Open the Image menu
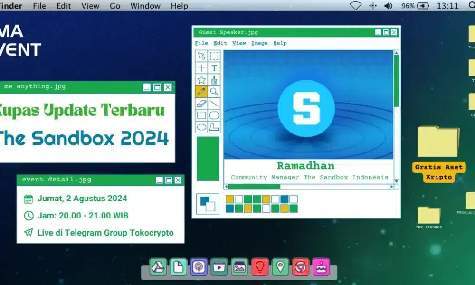 point(259,43)
